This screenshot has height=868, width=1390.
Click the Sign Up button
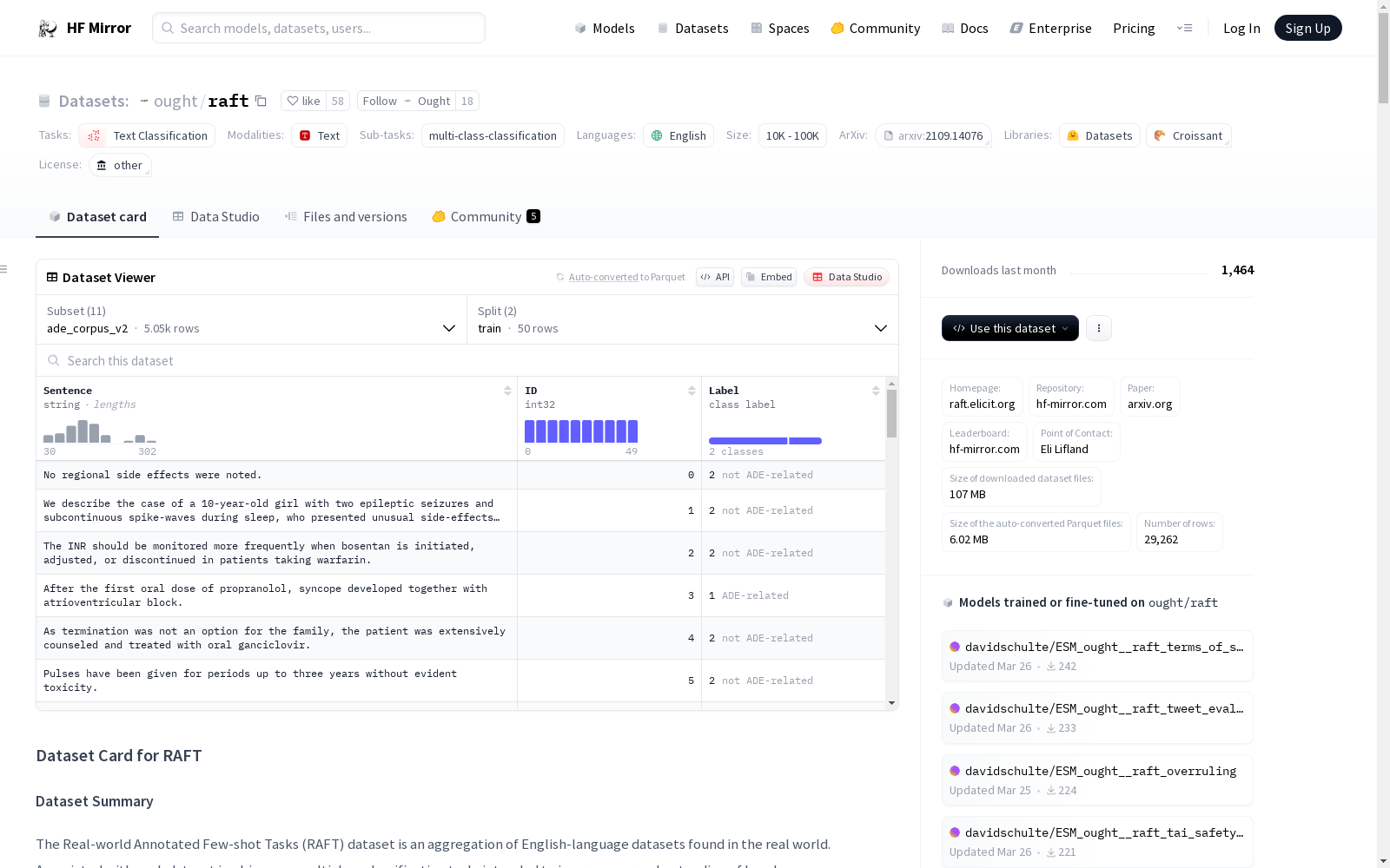pyautogui.click(x=1308, y=28)
